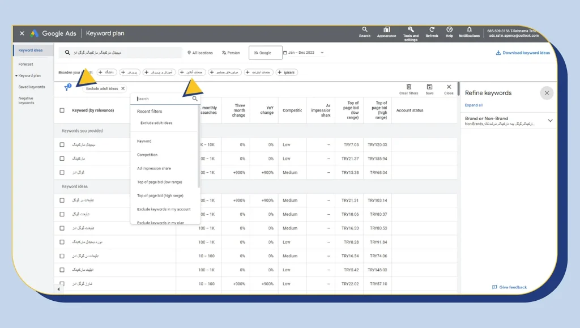This screenshot has height=328, width=580.
Task: Open the Google search network selector
Action: tap(265, 53)
